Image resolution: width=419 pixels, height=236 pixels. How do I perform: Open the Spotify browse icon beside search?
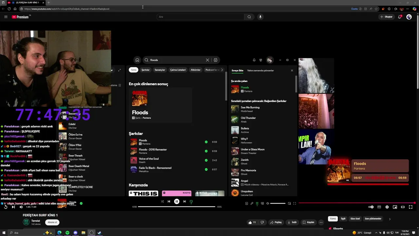(x=215, y=60)
